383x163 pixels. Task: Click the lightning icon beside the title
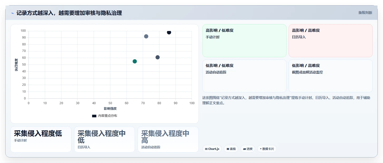coord(13,13)
